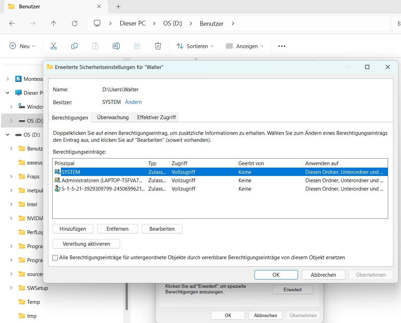Expand the Fraps folder node
This screenshot has height=323, width=401.
pyautogui.click(x=11, y=176)
